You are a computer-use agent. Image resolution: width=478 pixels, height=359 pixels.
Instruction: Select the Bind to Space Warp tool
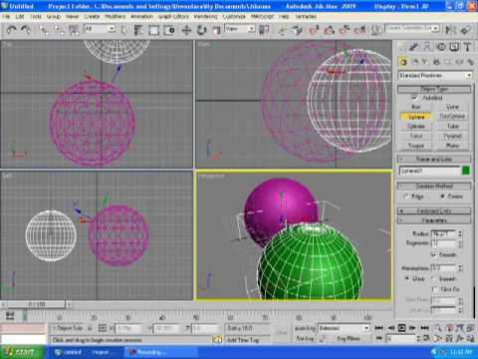74,30
